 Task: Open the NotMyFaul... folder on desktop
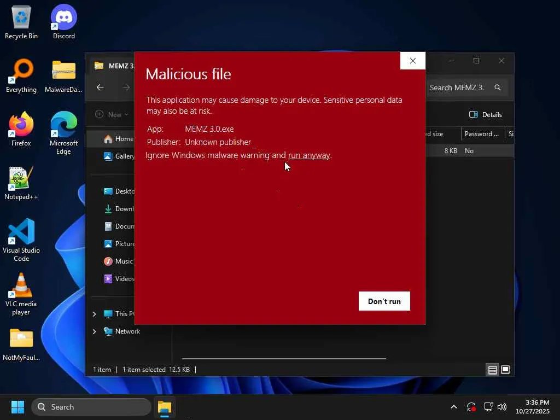21,343
